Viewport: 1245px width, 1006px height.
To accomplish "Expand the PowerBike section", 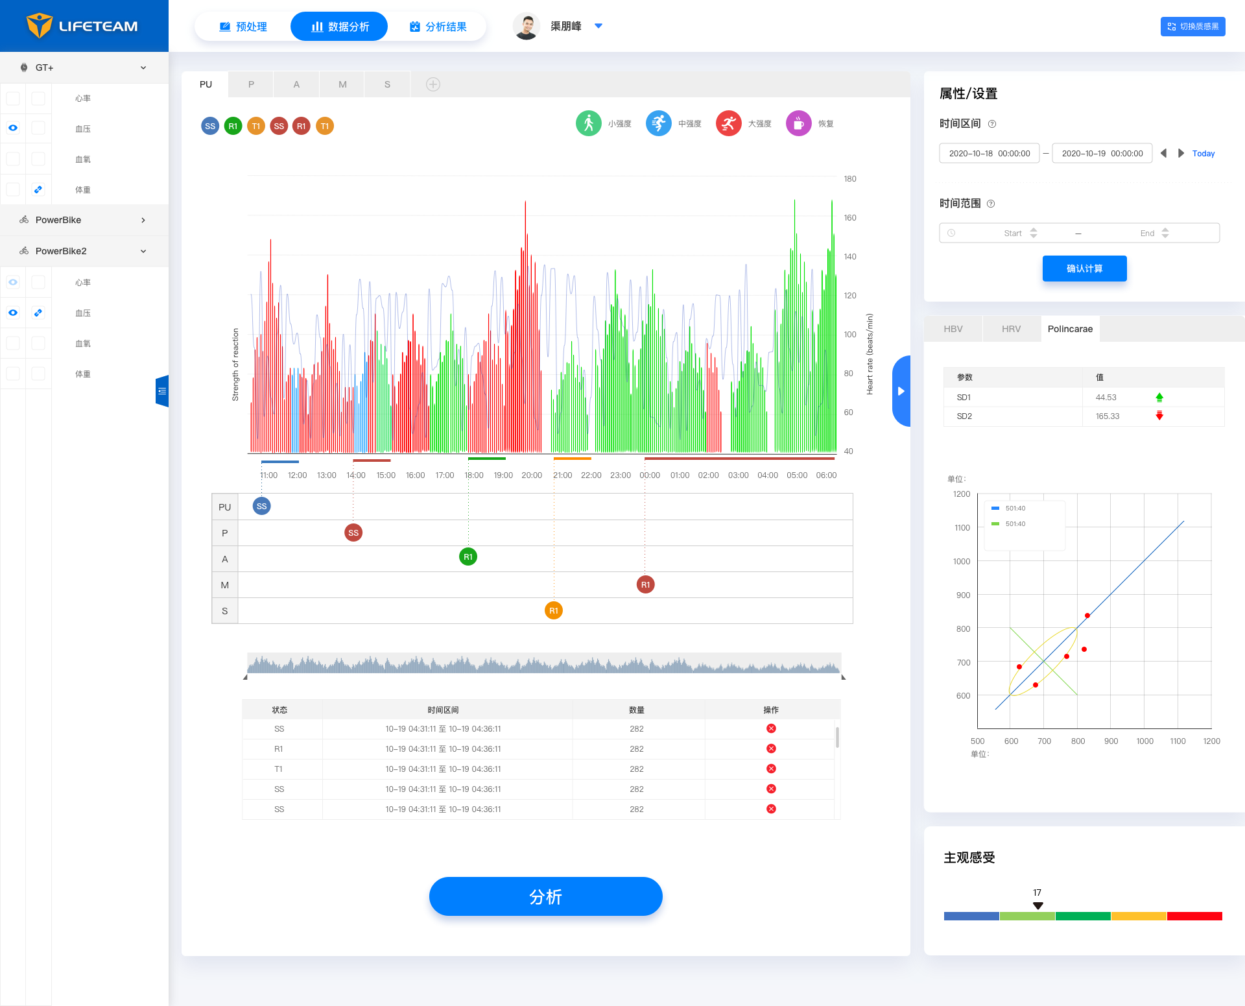I will coord(143,220).
